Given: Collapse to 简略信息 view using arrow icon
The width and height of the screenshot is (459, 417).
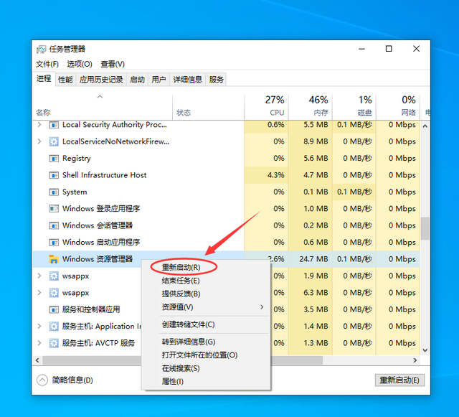Looking at the screenshot, I should (42, 380).
